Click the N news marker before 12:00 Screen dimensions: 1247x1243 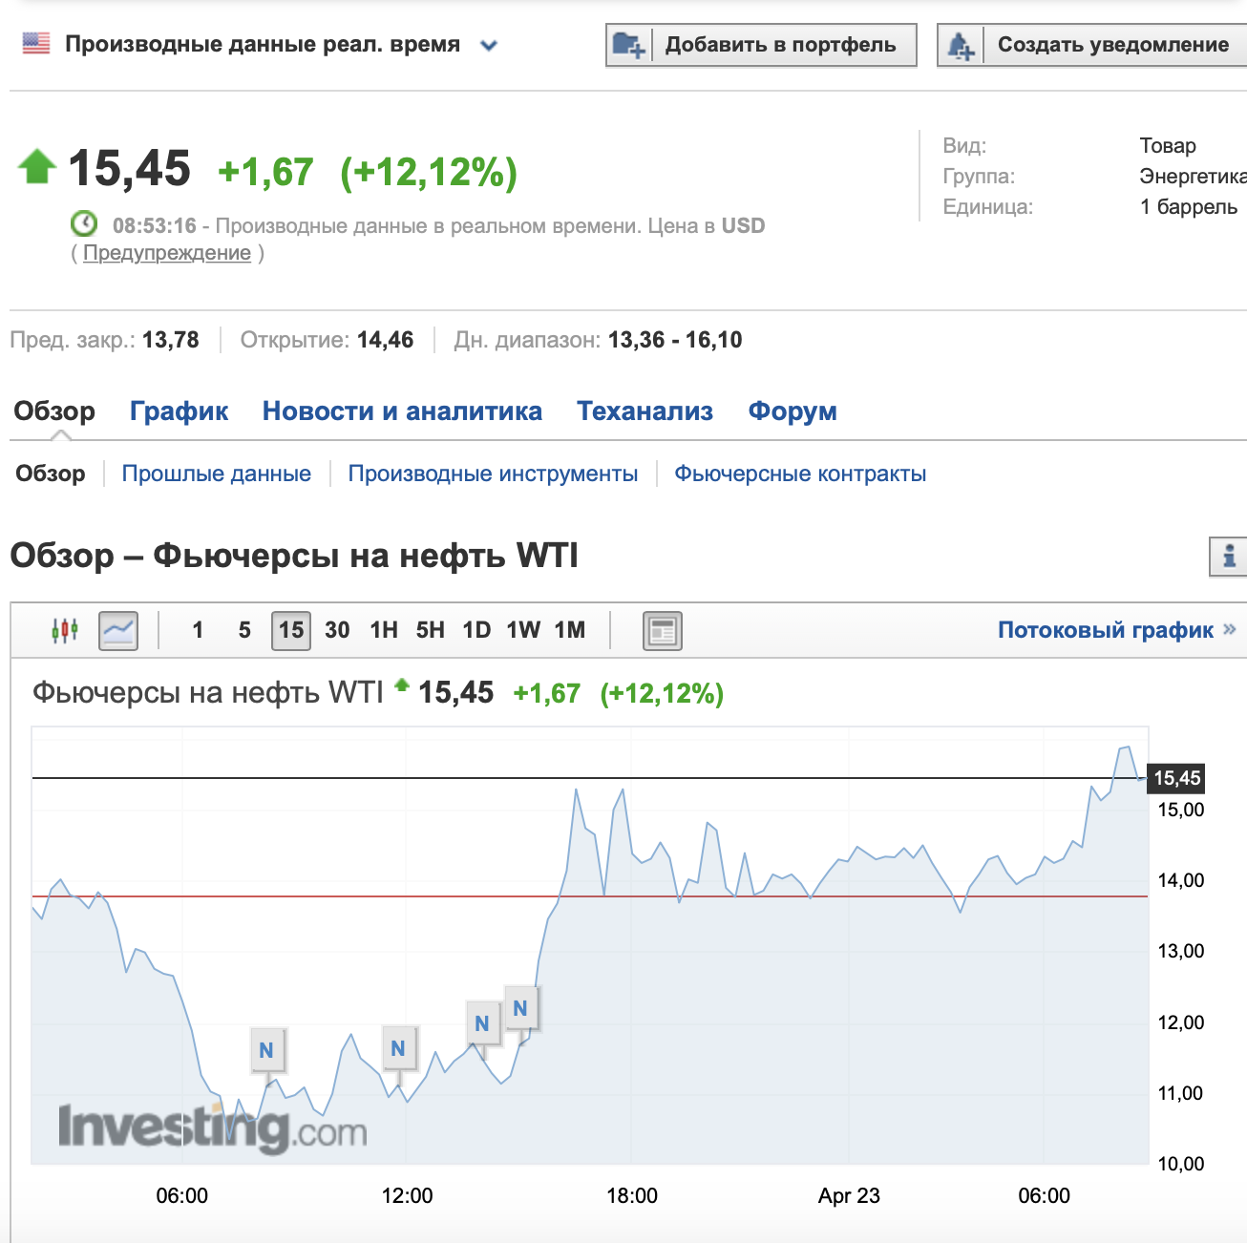coord(398,1048)
